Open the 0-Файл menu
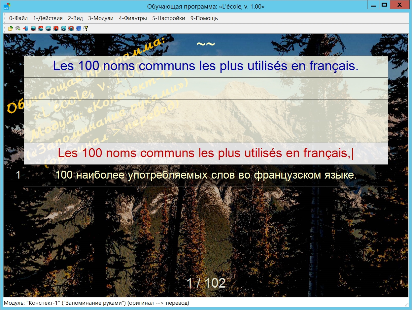This screenshot has height=310, width=412. click(x=18, y=18)
